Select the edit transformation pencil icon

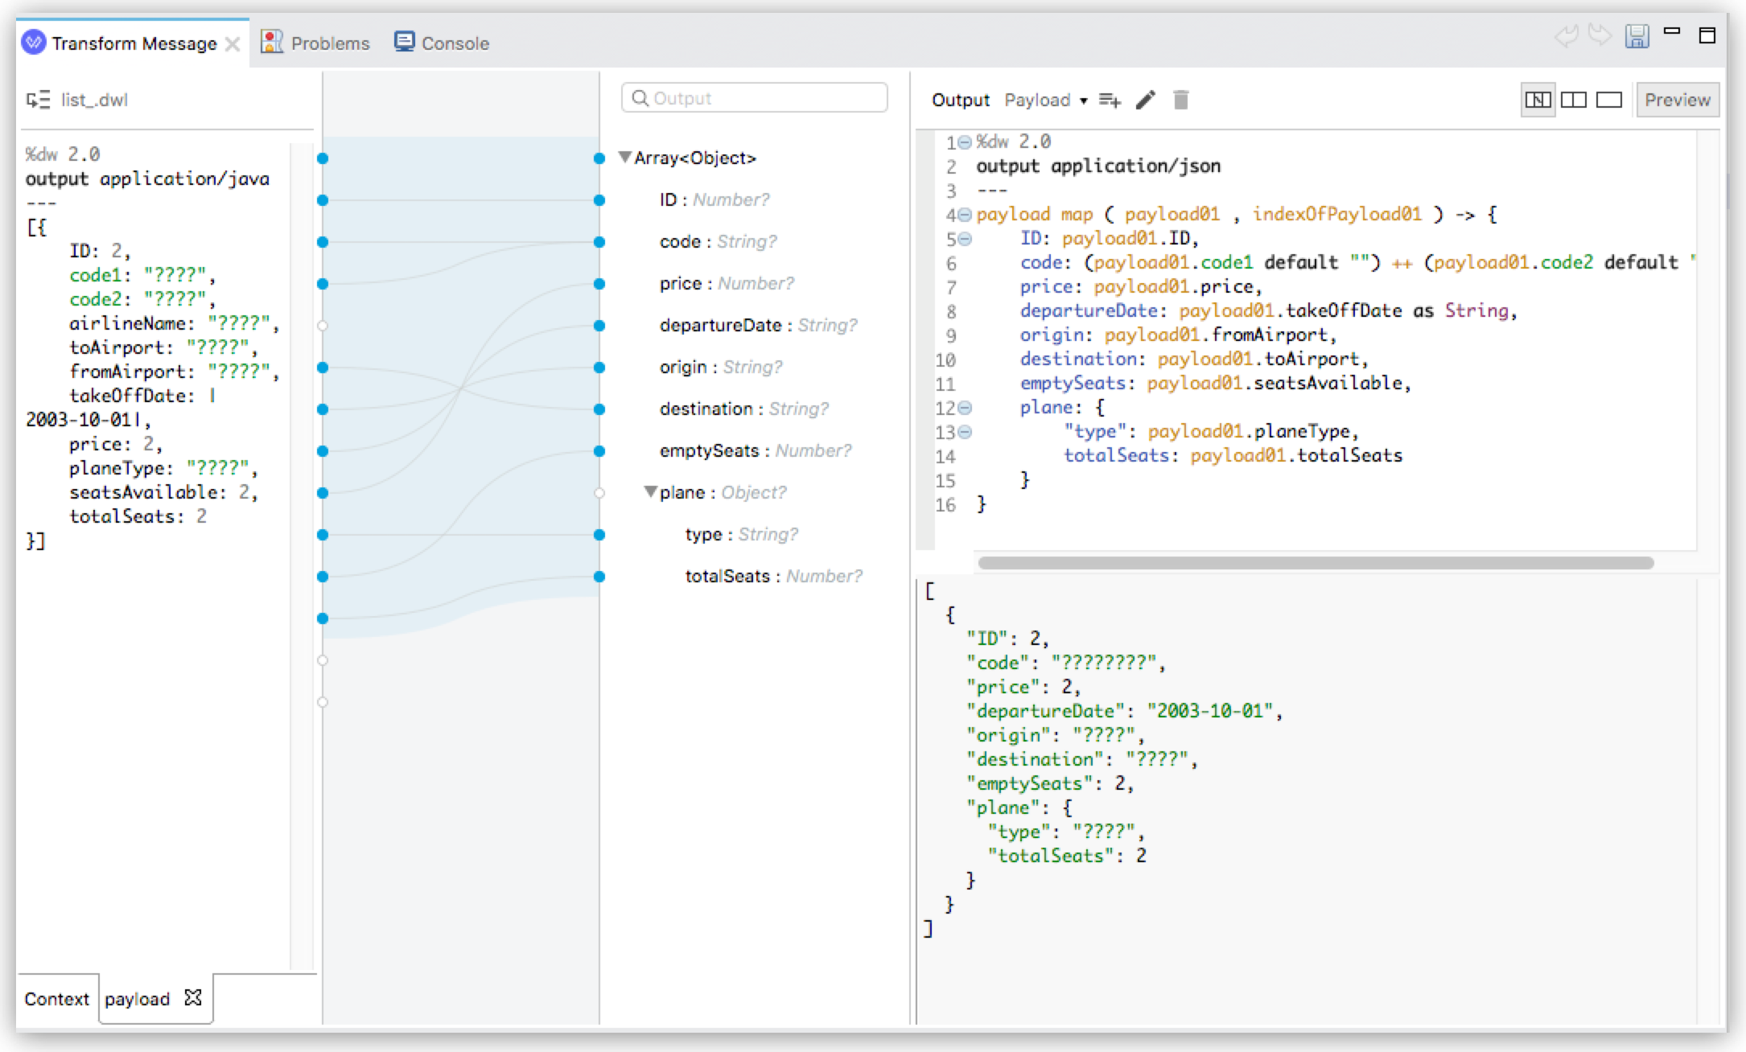(1146, 100)
